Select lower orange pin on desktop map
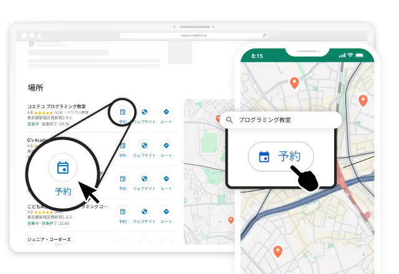The width and height of the screenshot is (399, 274). 231,220
